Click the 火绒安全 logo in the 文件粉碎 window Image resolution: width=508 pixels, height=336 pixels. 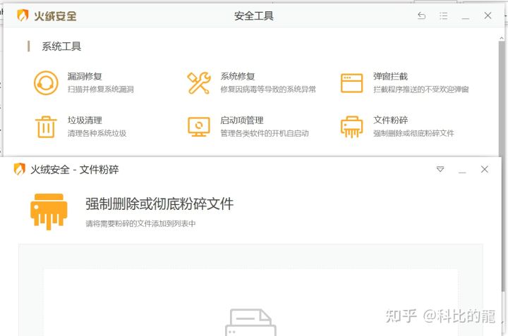tap(20, 169)
